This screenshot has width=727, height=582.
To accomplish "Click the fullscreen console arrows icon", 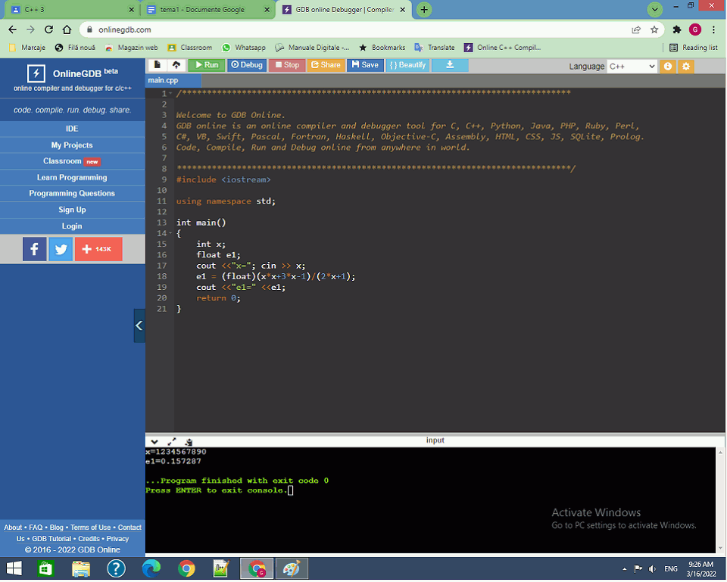I will pos(172,441).
